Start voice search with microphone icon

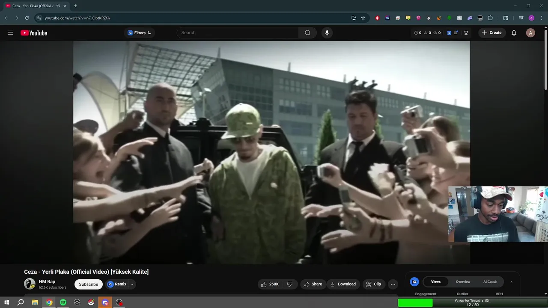coord(327,33)
